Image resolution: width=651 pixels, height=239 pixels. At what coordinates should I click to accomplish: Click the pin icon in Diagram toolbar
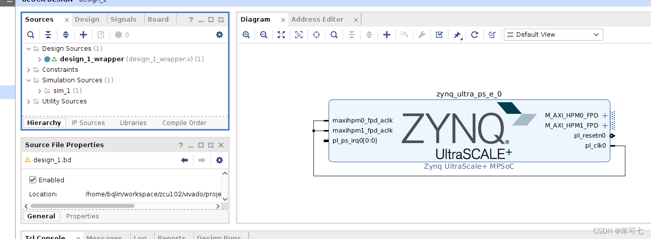click(457, 35)
